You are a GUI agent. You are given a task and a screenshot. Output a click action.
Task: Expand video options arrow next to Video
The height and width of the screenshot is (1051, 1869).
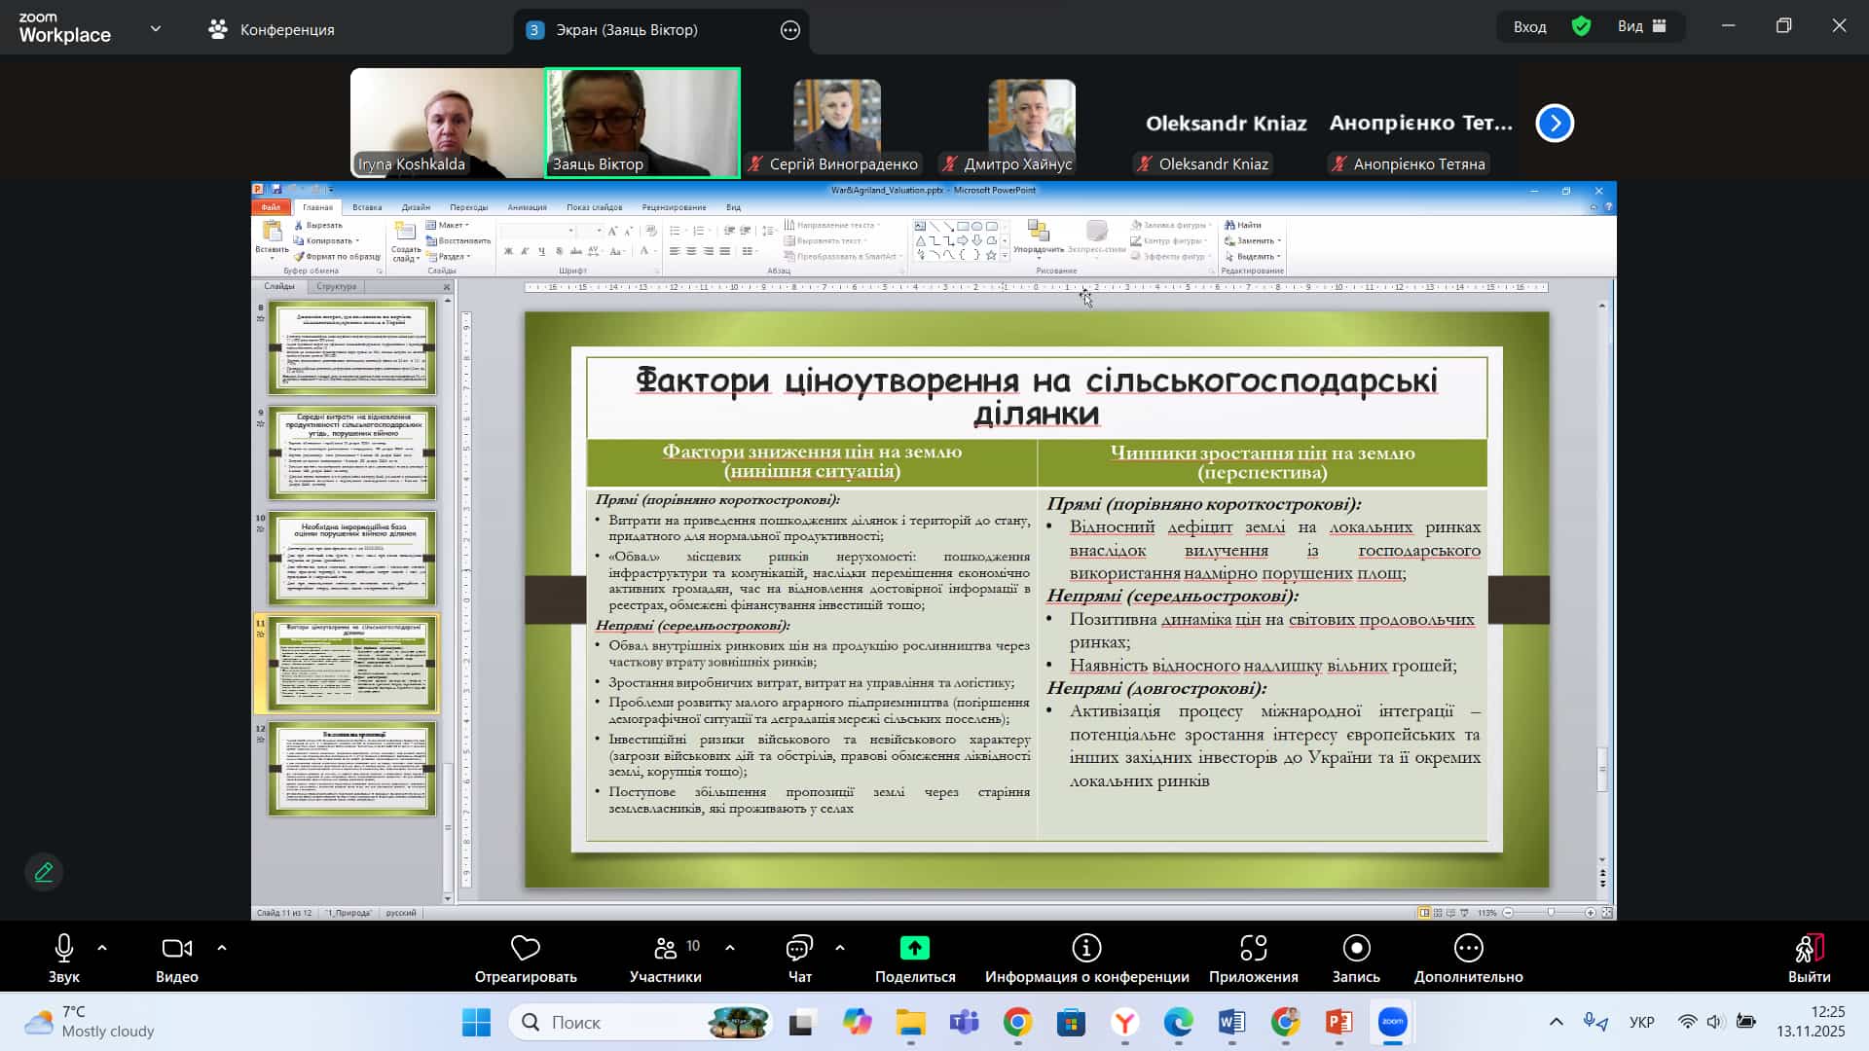pyautogui.click(x=222, y=947)
